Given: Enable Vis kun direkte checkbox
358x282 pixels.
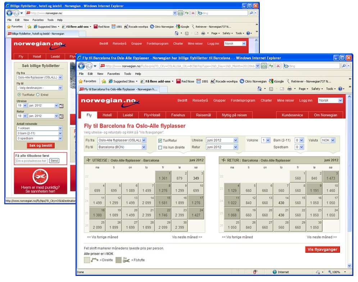Looking at the screenshot, I should (160, 147).
